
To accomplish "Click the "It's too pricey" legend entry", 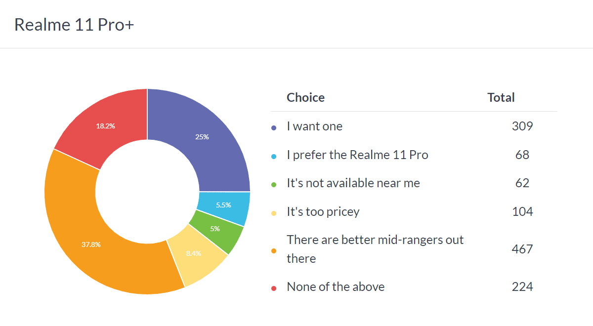I will click(323, 212).
